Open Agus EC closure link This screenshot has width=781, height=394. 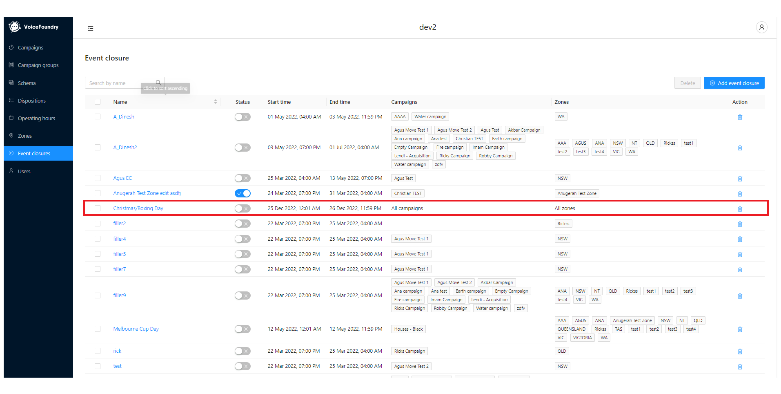coord(122,178)
